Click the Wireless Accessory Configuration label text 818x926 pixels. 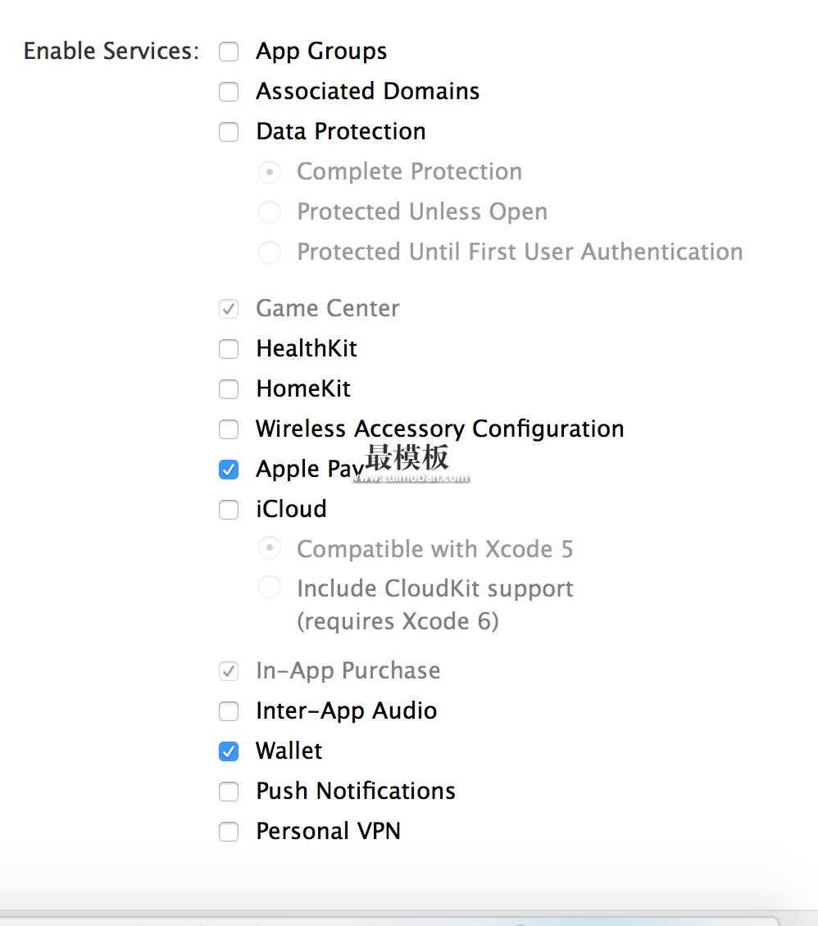coord(440,429)
